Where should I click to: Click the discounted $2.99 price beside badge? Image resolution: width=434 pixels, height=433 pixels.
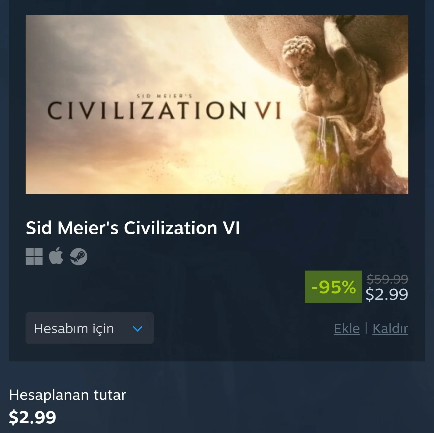click(387, 294)
